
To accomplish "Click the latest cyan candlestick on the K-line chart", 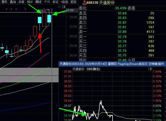I will click(49, 19).
